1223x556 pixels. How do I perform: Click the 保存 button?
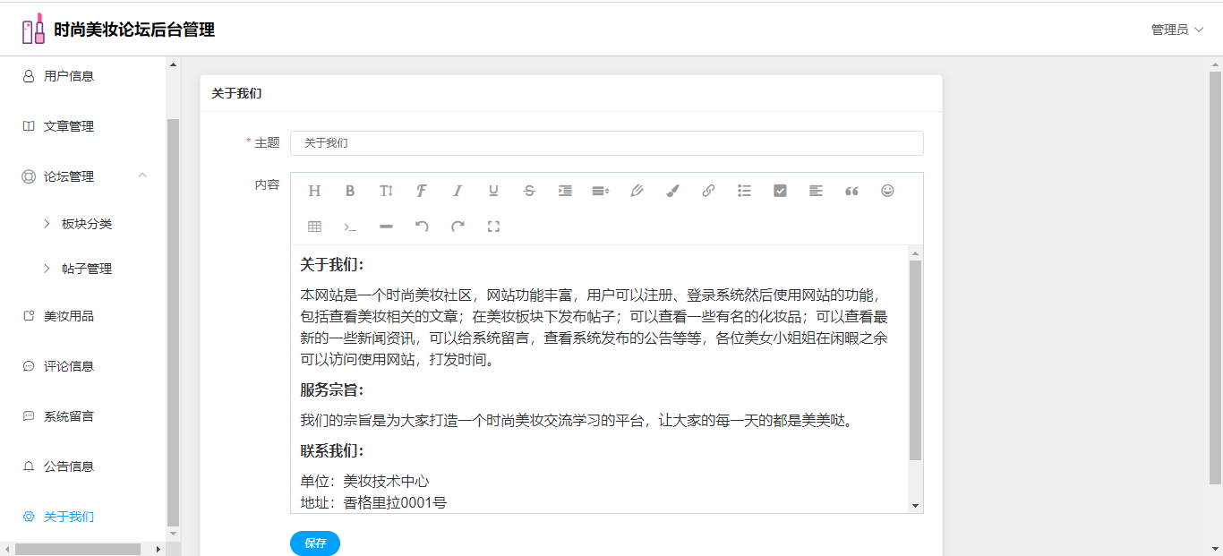(x=315, y=543)
